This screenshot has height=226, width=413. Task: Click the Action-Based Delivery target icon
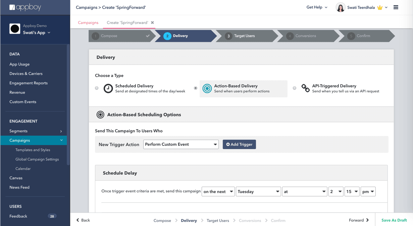click(x=207, y=88)
